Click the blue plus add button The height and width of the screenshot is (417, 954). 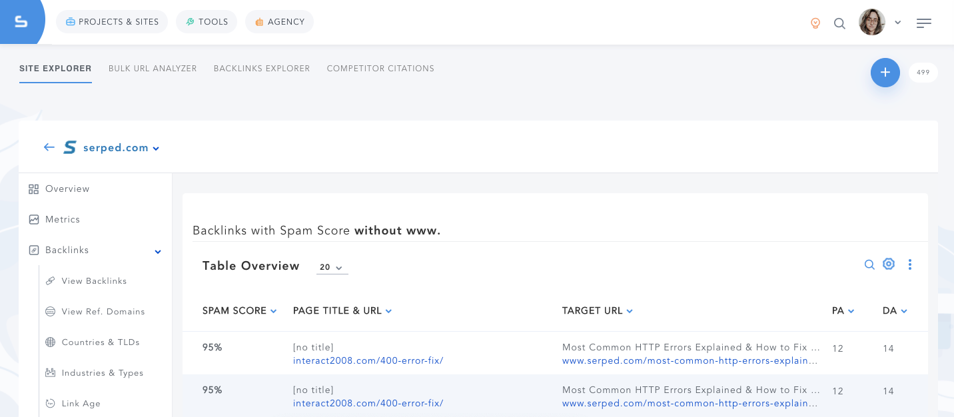point(885,73)
